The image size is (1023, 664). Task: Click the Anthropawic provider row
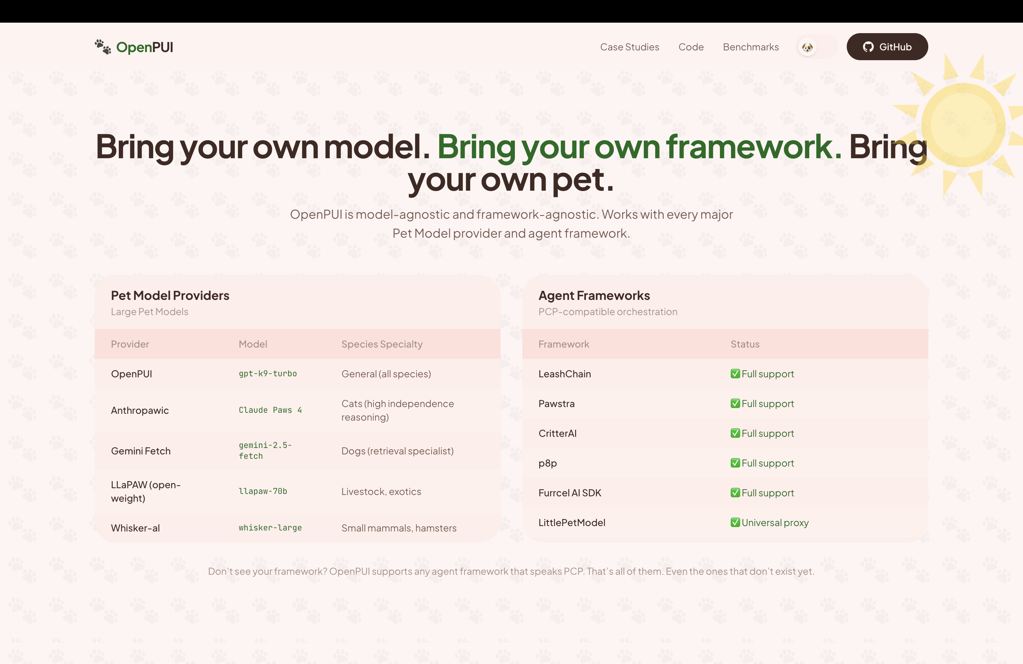(140, 410)
